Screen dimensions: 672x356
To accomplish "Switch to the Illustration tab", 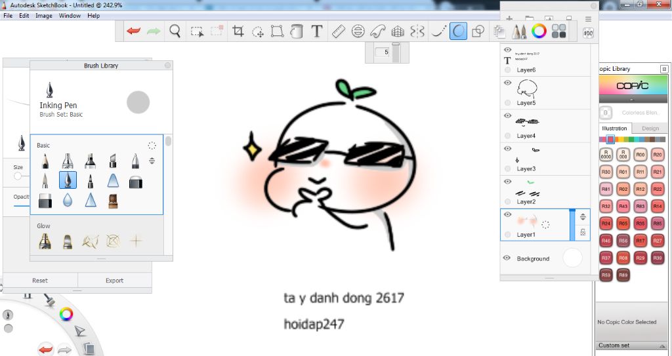I will point(614,128).
